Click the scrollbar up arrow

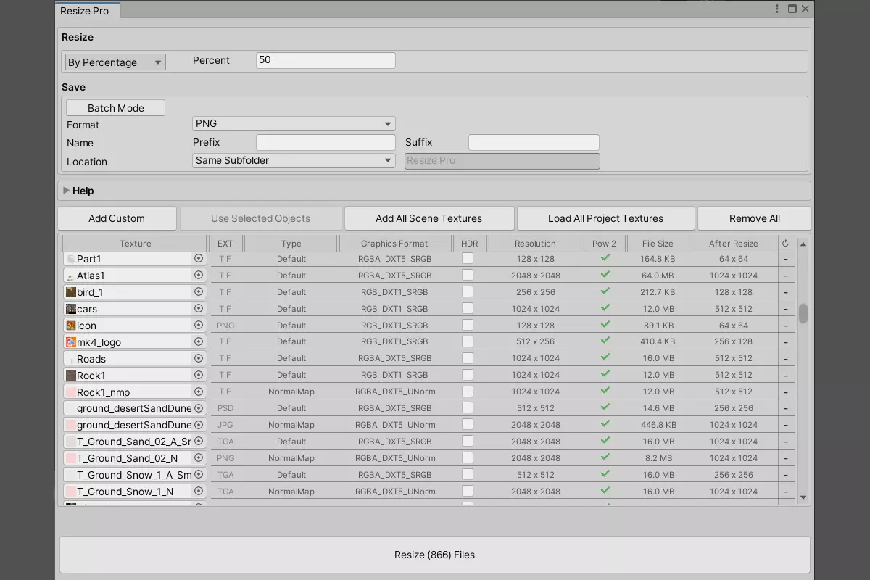click(803, 244)
